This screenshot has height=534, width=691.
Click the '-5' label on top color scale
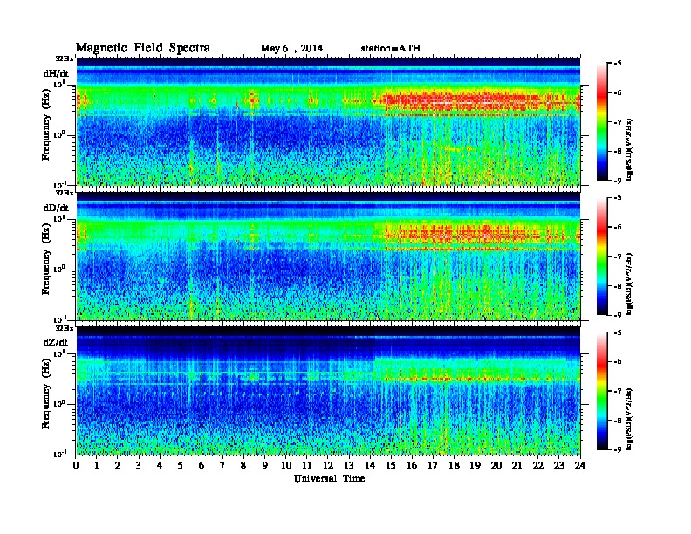coord(618,64)
